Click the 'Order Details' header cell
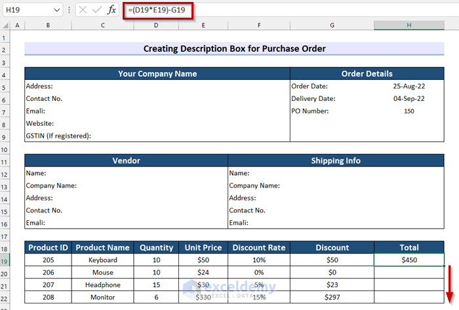 click(x=367, y=73)
